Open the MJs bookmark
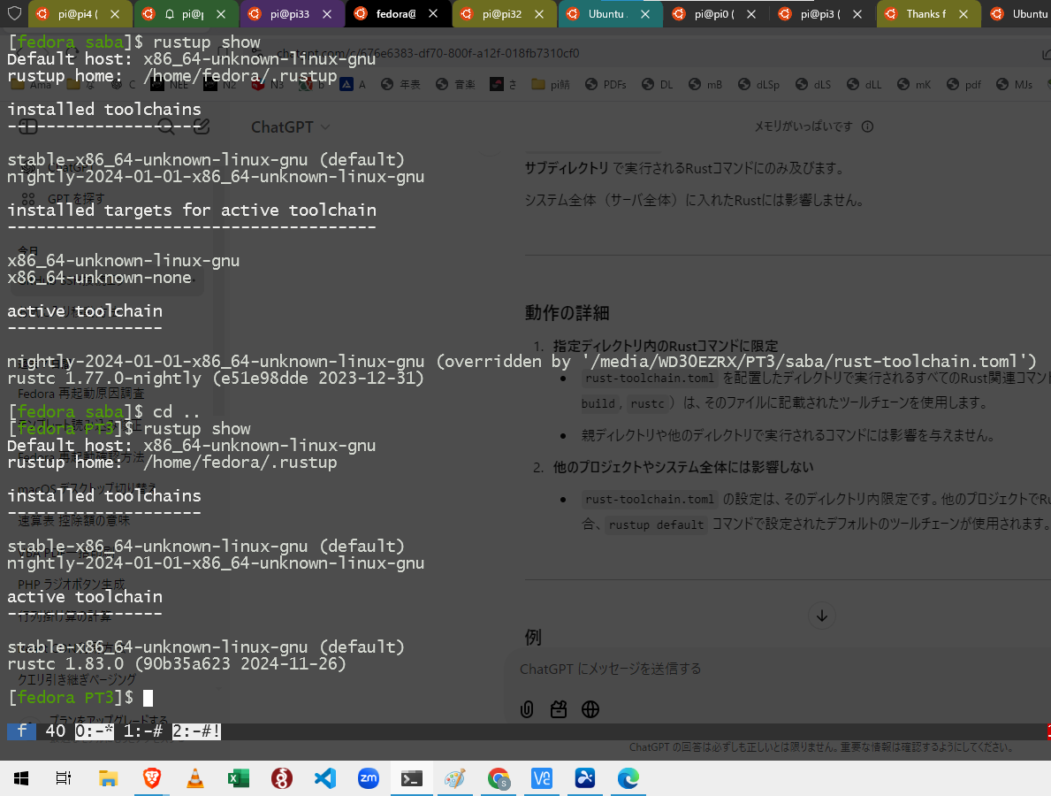 tap(1015, 85)
